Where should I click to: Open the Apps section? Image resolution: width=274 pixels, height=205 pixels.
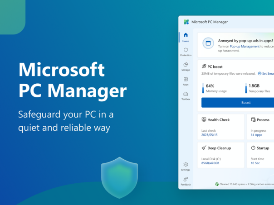click(x=186, y=81)
